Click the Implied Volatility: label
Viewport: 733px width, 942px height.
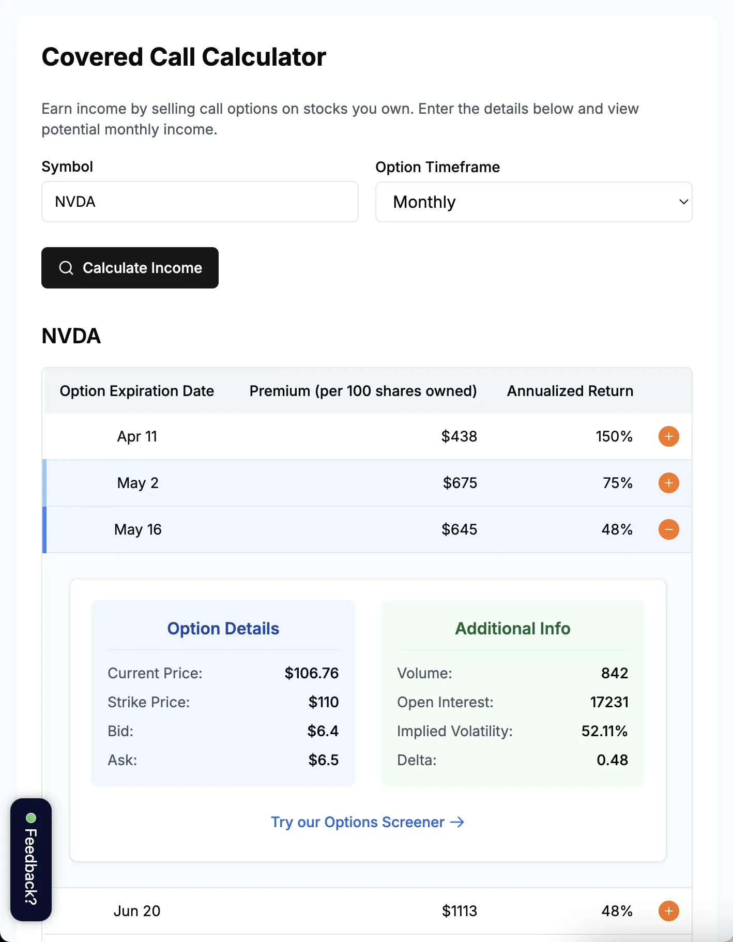coord(455,731)
